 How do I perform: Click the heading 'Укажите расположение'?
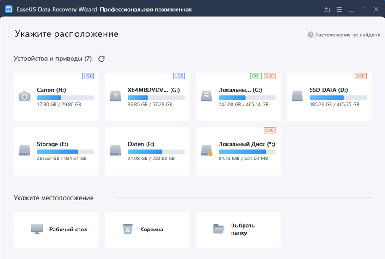point(67,34)
